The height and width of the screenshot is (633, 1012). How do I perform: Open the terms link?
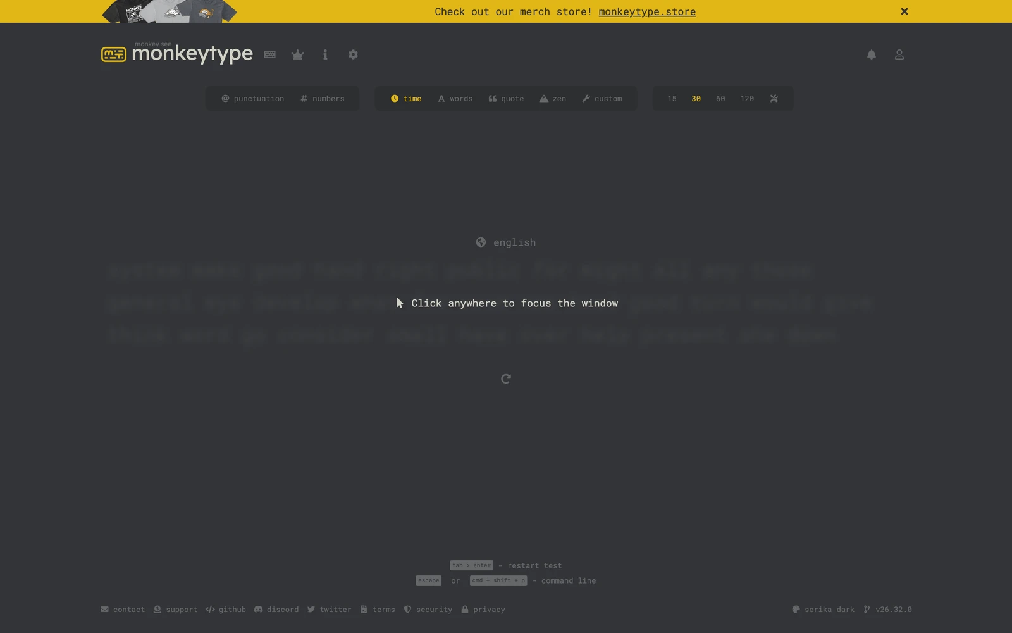(378, 610)
